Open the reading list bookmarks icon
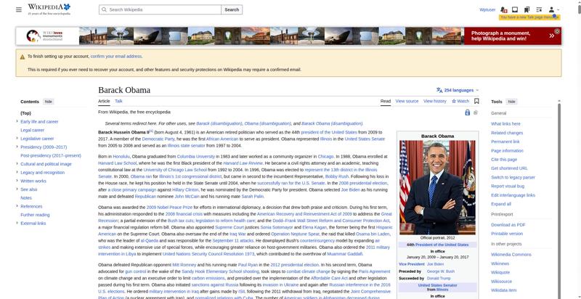581x299 pixels. click(527, 9)
